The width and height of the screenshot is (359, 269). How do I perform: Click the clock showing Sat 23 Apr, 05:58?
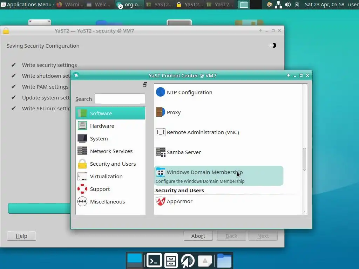pos(324,4)
